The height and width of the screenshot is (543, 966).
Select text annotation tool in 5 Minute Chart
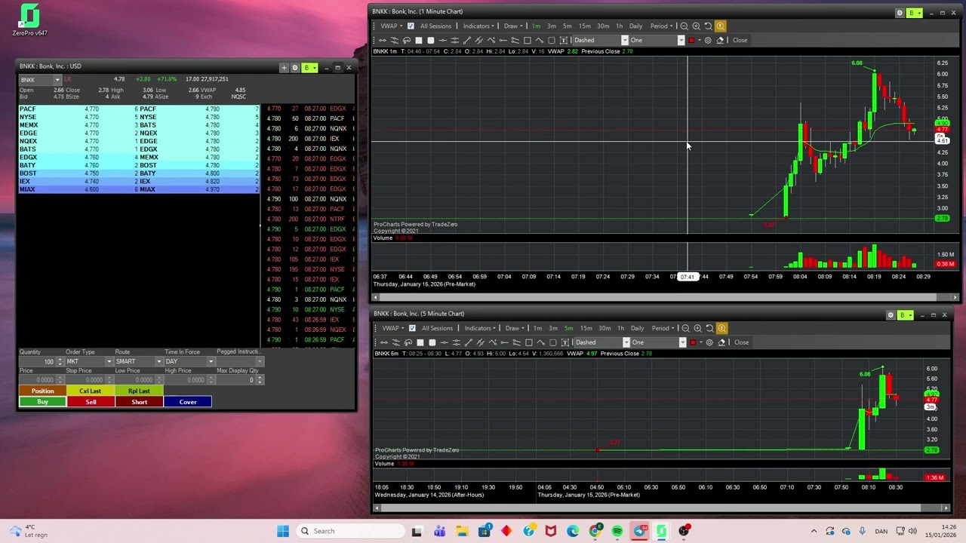pos(565,342)
